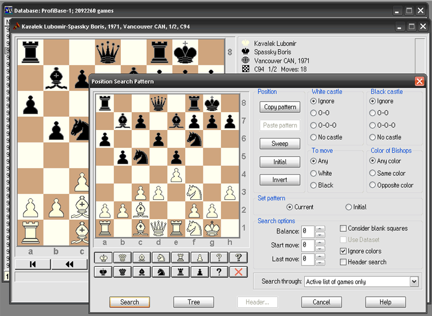432x316 pixels.
Task: Decrease the Last move value
Action: point(320,263)
